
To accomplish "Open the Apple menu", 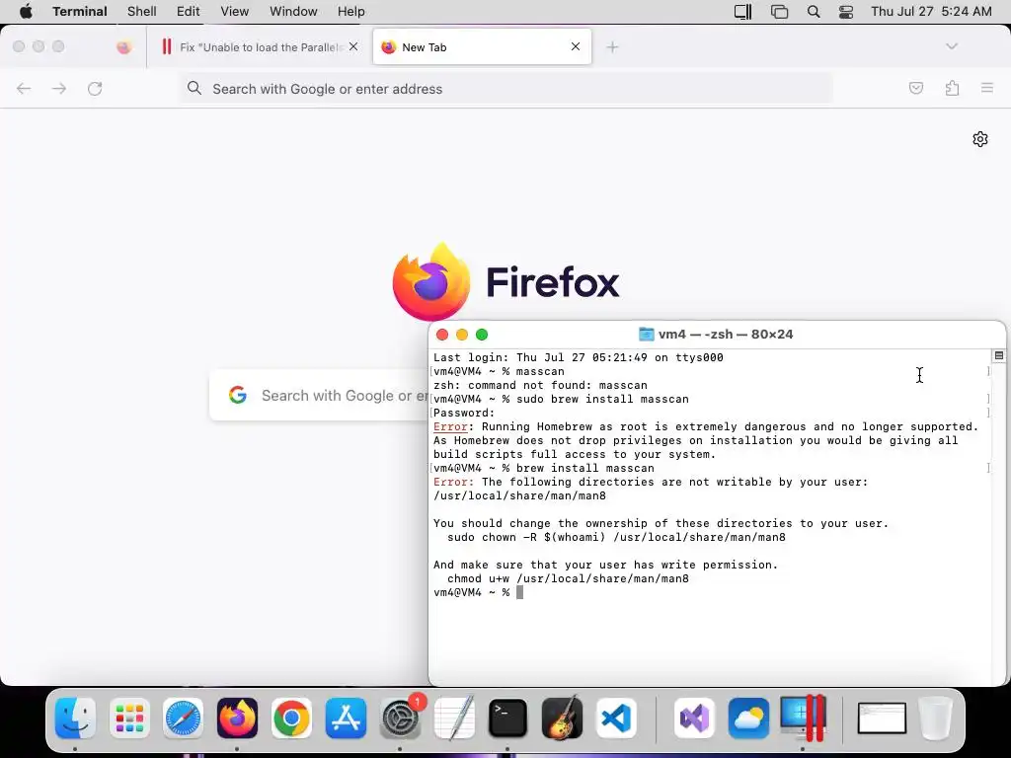I will point(26,11).
